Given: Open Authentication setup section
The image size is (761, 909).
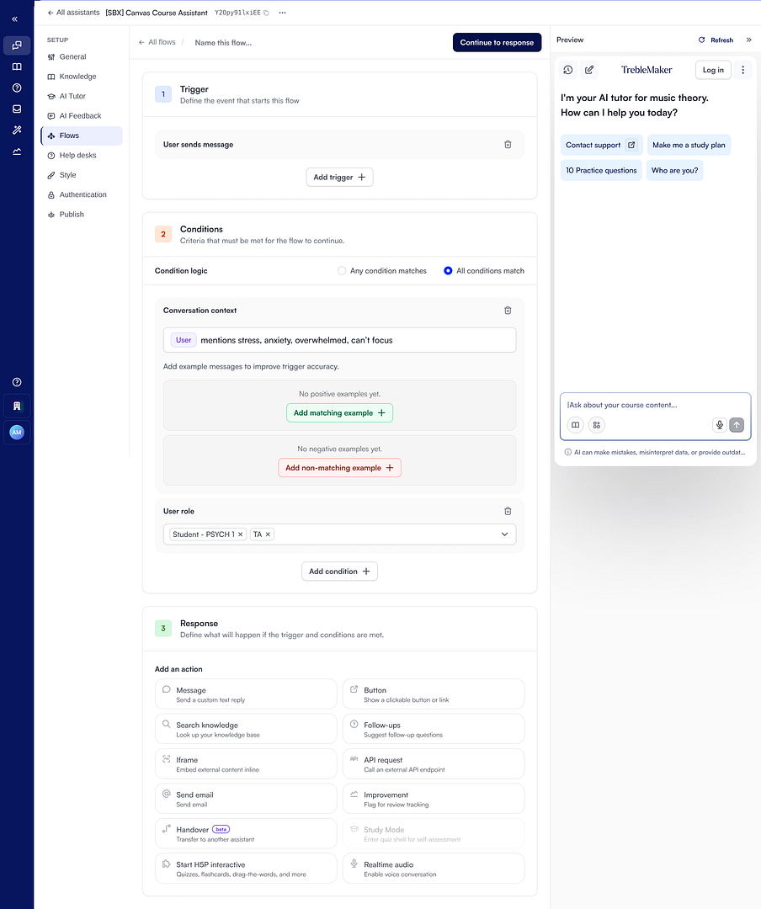Looking at the screenshot, I should coord(81,194).
